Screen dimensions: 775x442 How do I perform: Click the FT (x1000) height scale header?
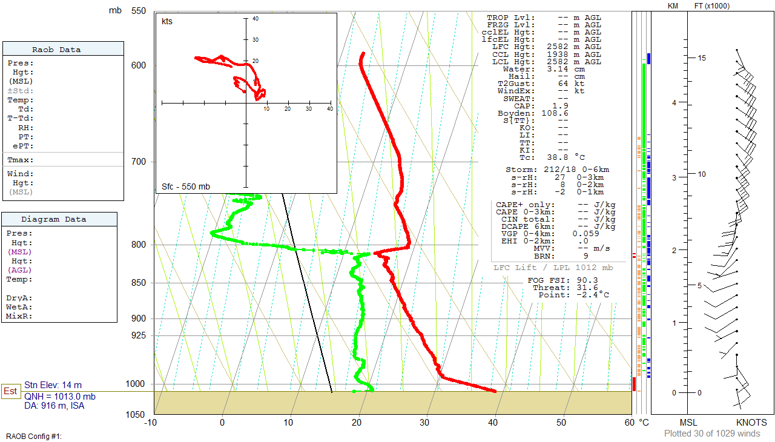point(712,6)
